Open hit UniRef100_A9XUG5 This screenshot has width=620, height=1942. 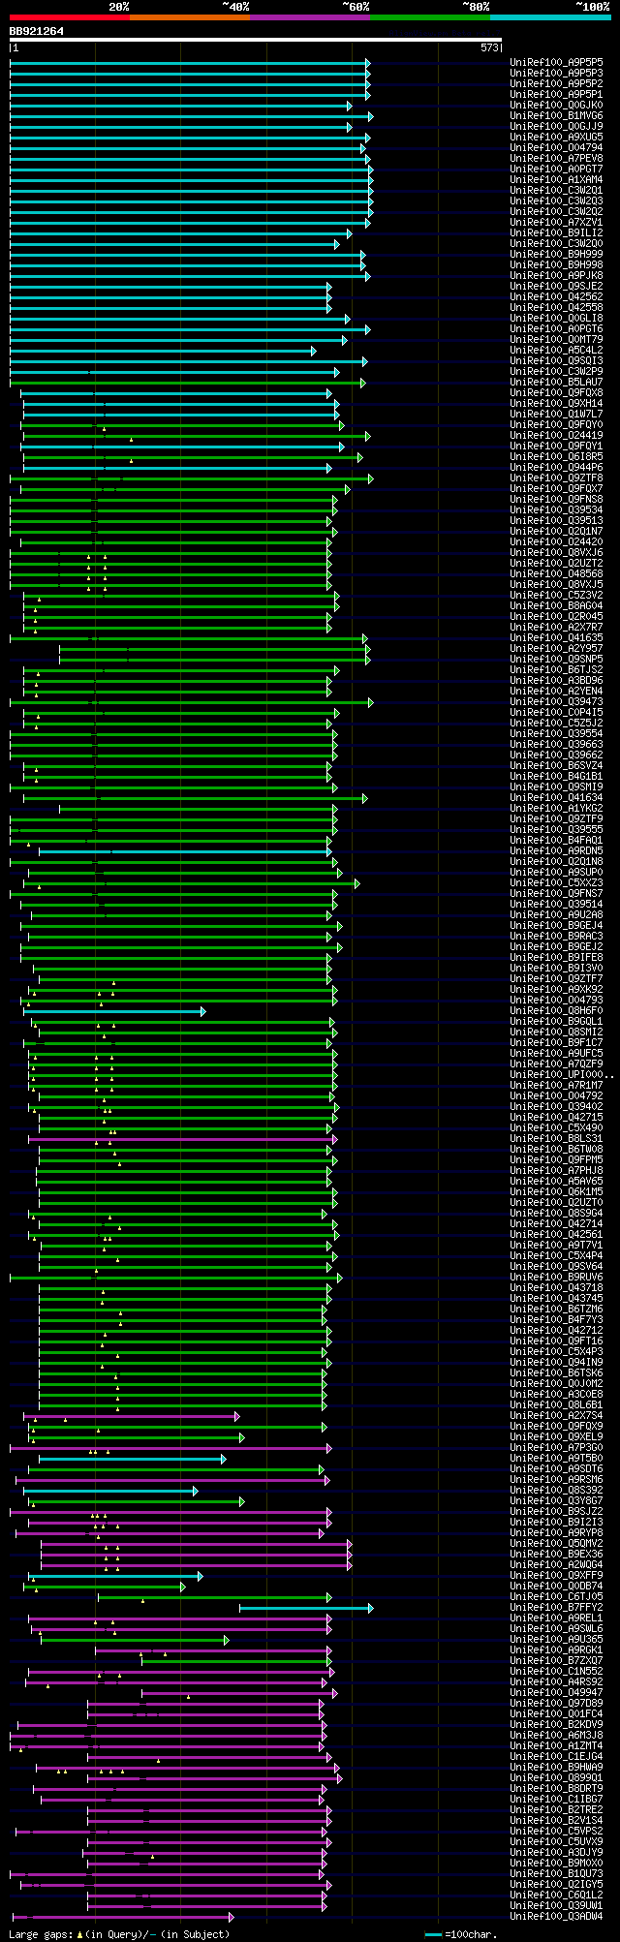[x=556, y=137]
